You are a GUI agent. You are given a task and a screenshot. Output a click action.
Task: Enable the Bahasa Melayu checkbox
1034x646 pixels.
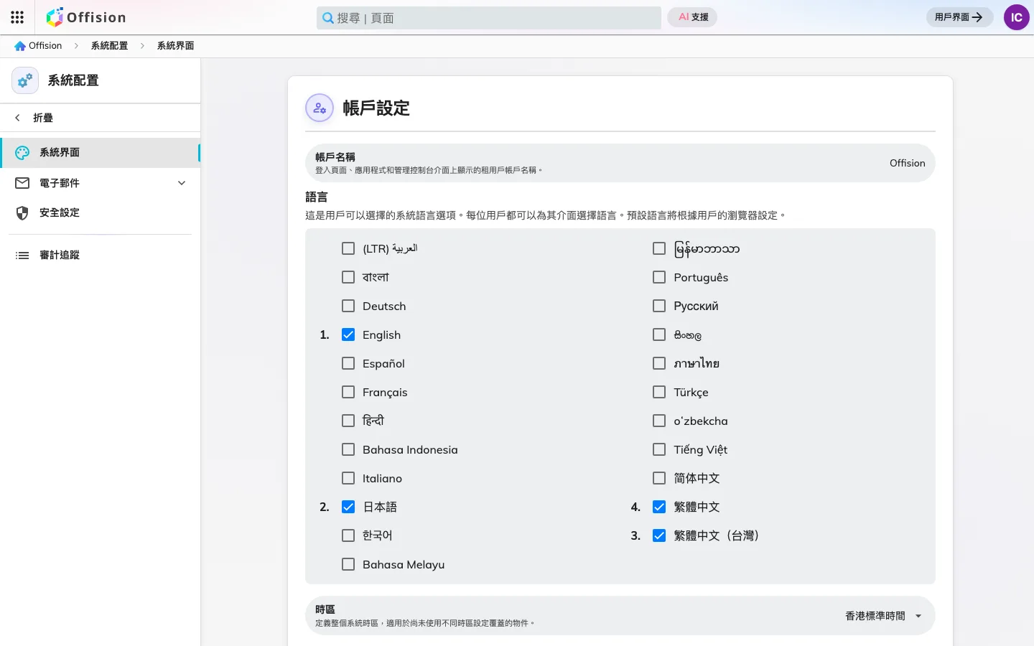(x=348, y=564)
